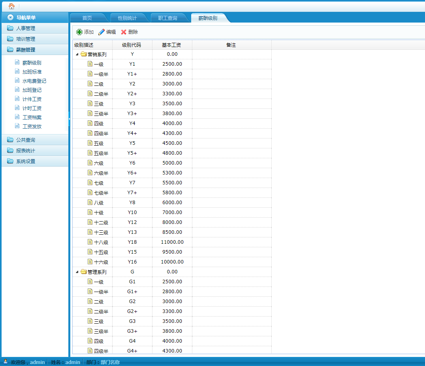Image resolution: width=425 pixels, height=366 pixels.
Task: Select the 十六级 row
Action: coord(172,262)
